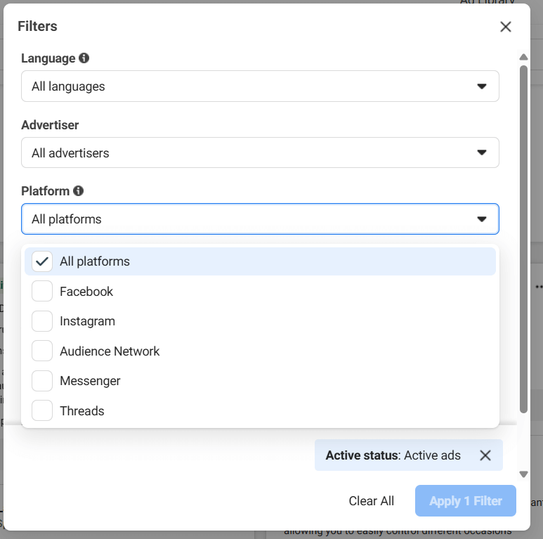Check the Messenger platform checkbox
This screenshot has width=543, height=539.
(42, 381)
